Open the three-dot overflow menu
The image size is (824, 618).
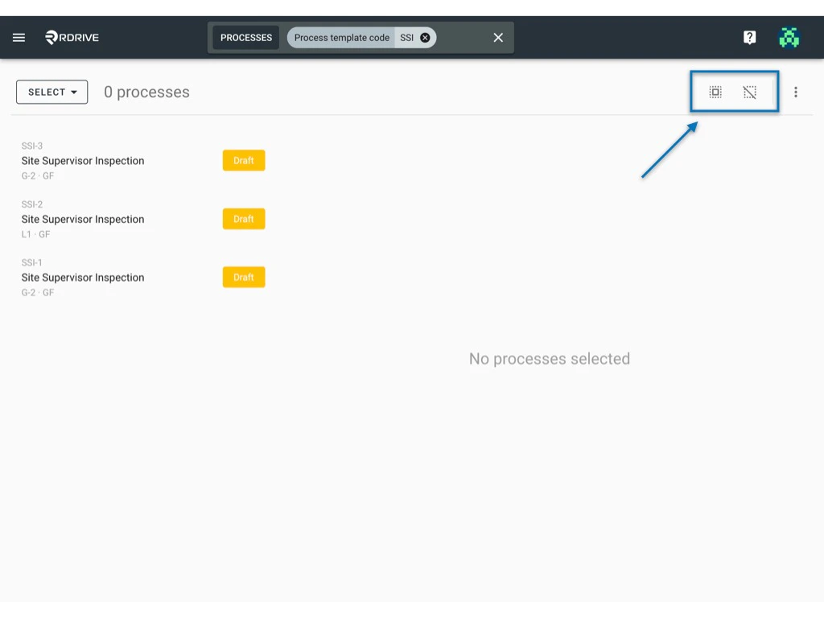click(x=795, y=92)
